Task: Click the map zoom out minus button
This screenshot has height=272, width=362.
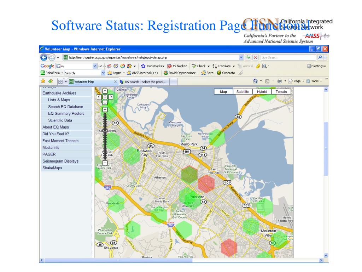Action: (x=105, y=163)
